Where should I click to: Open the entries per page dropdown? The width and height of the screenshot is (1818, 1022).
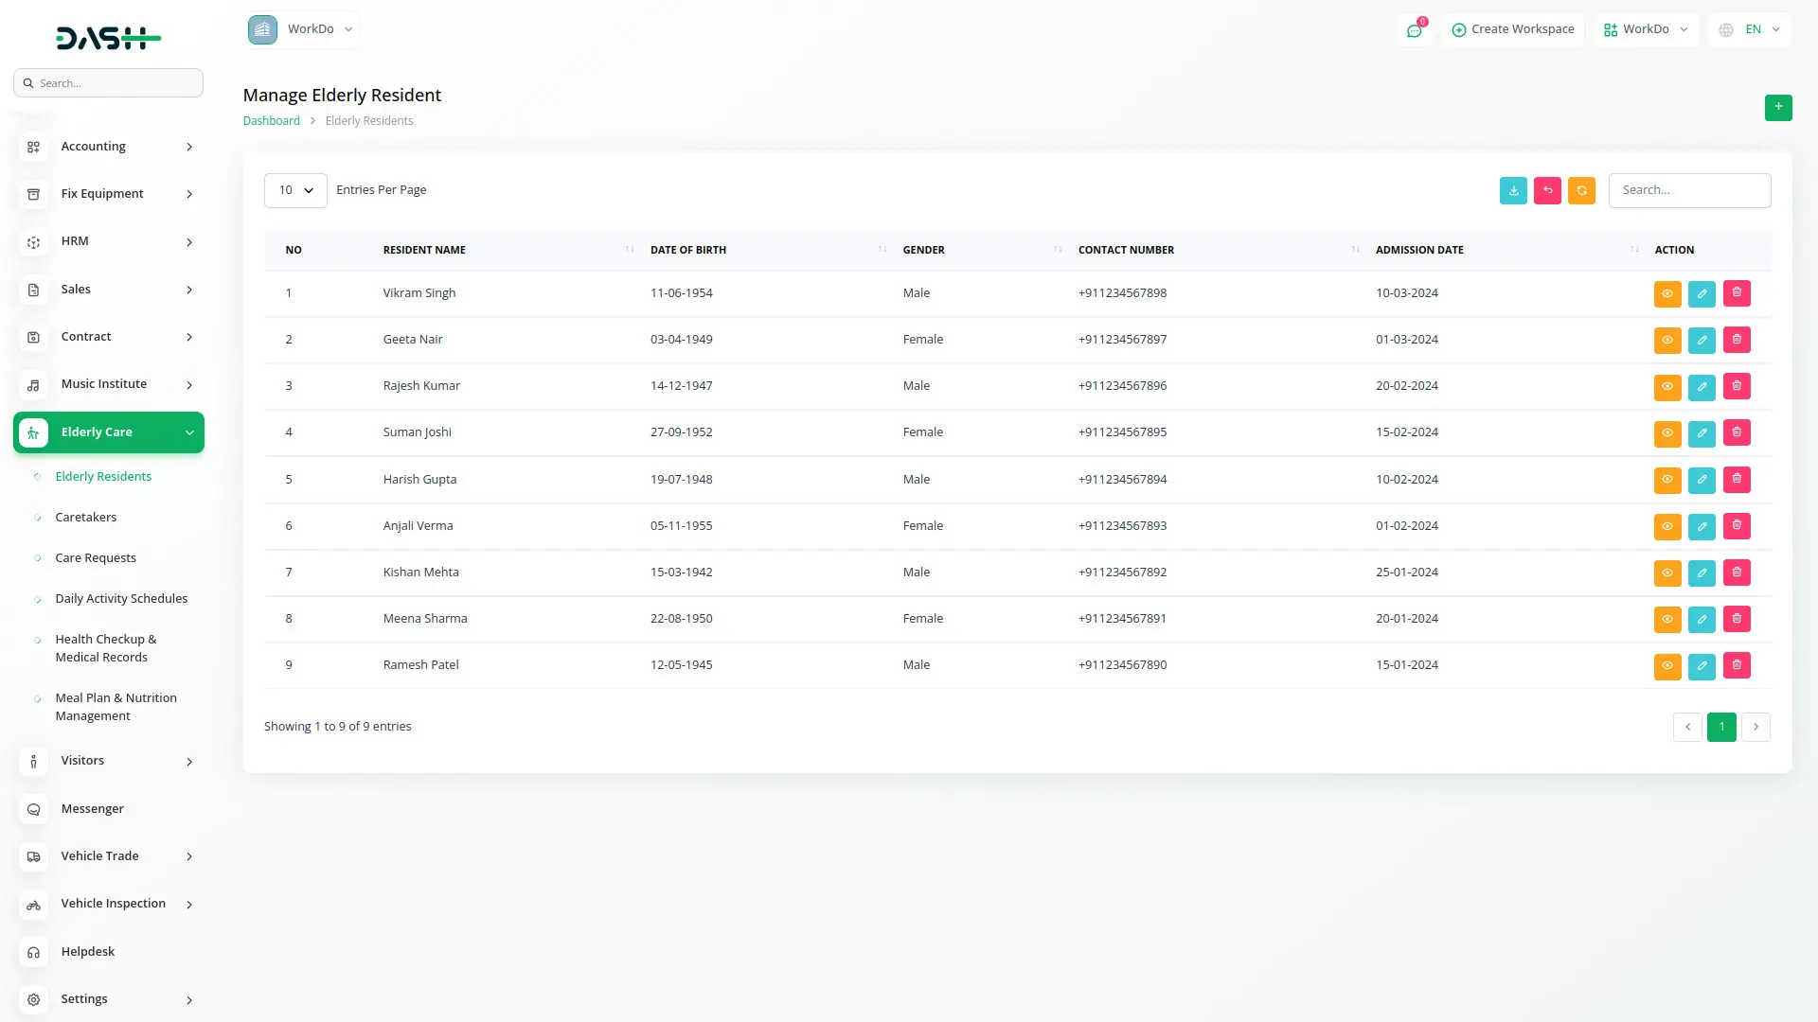pos(295,190)
